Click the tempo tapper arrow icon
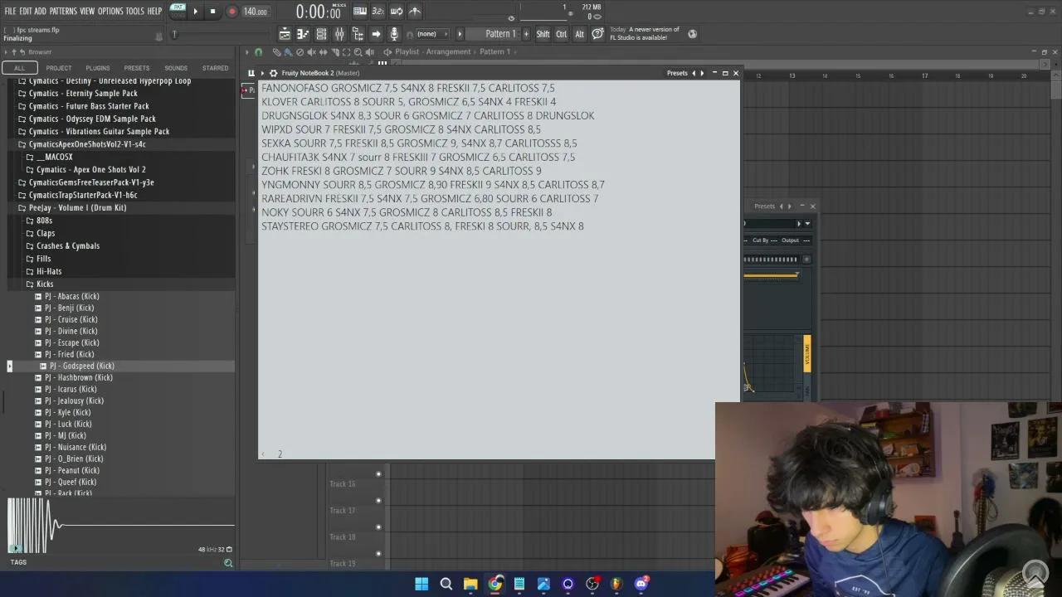This screenshot has height=597, width=1062. click(x=376, y=34)
